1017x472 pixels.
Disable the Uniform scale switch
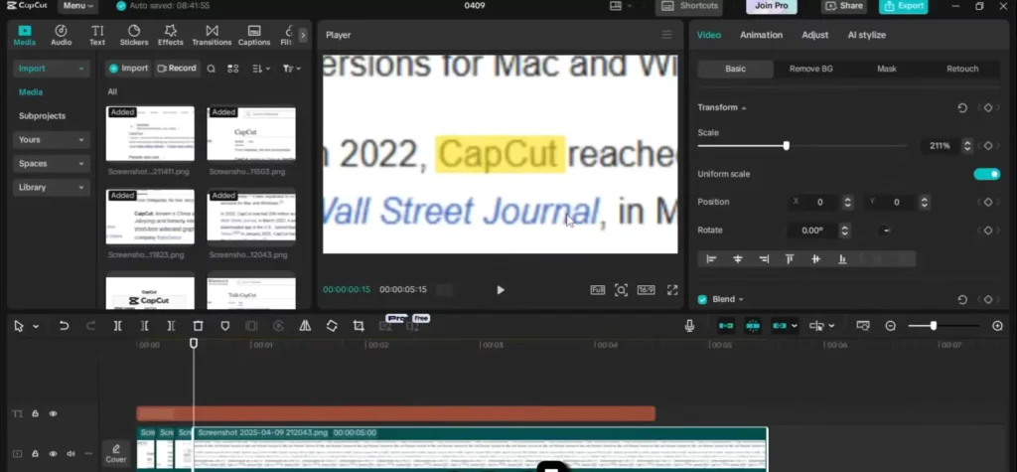pos(986,174)
